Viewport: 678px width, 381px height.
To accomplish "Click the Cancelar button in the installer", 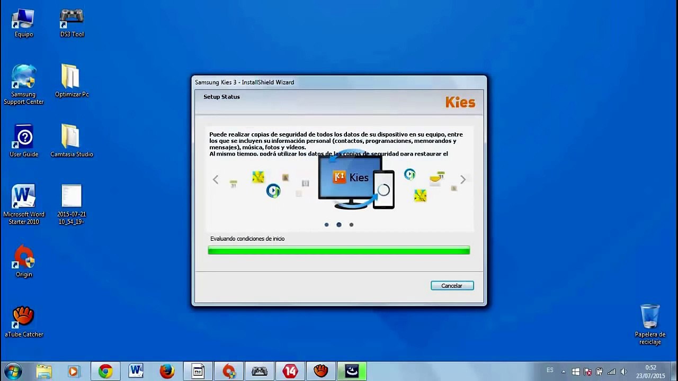I will 452,286.
